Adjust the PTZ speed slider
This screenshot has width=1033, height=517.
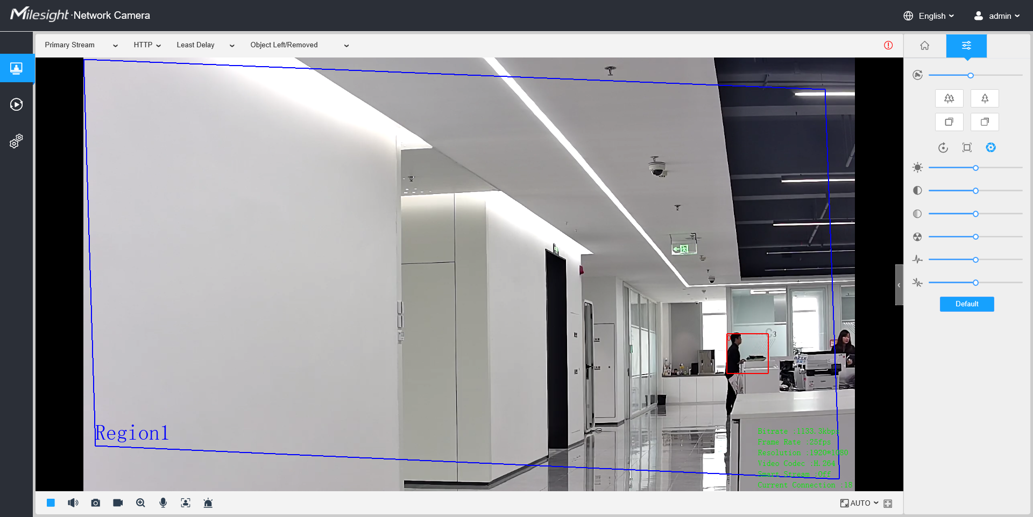coord(975,75)
